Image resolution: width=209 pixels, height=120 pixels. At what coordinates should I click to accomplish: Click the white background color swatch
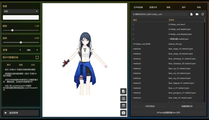pos(21,17)
